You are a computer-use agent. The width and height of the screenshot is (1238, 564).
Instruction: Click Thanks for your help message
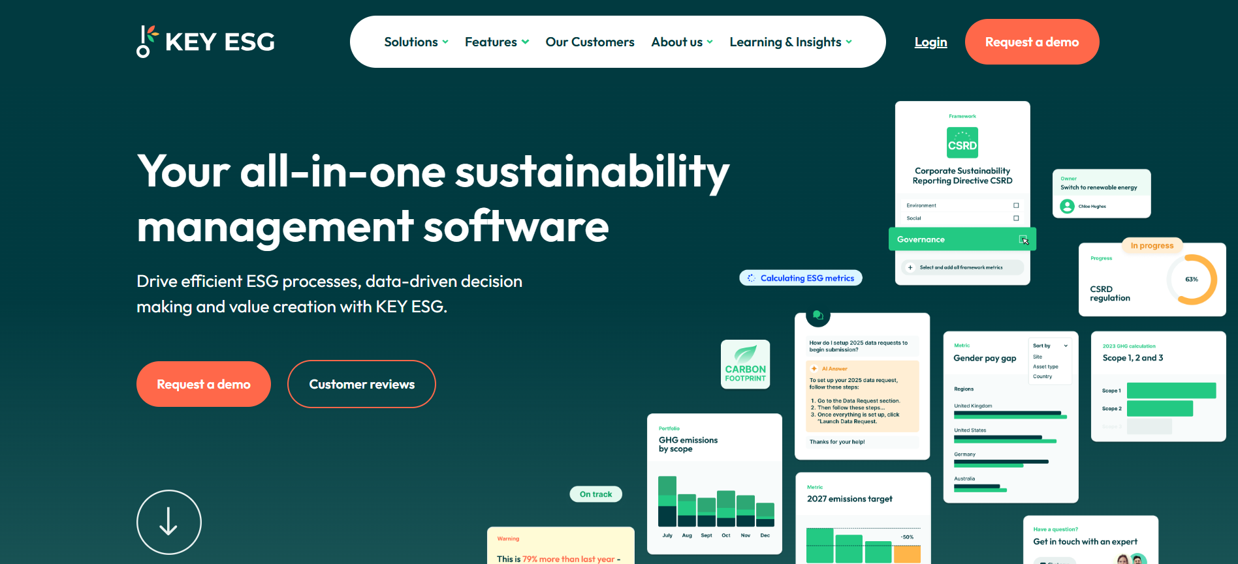pyautogui.click(x=837, y=442)
